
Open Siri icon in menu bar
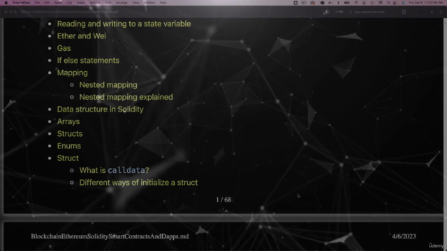(404, 3)
